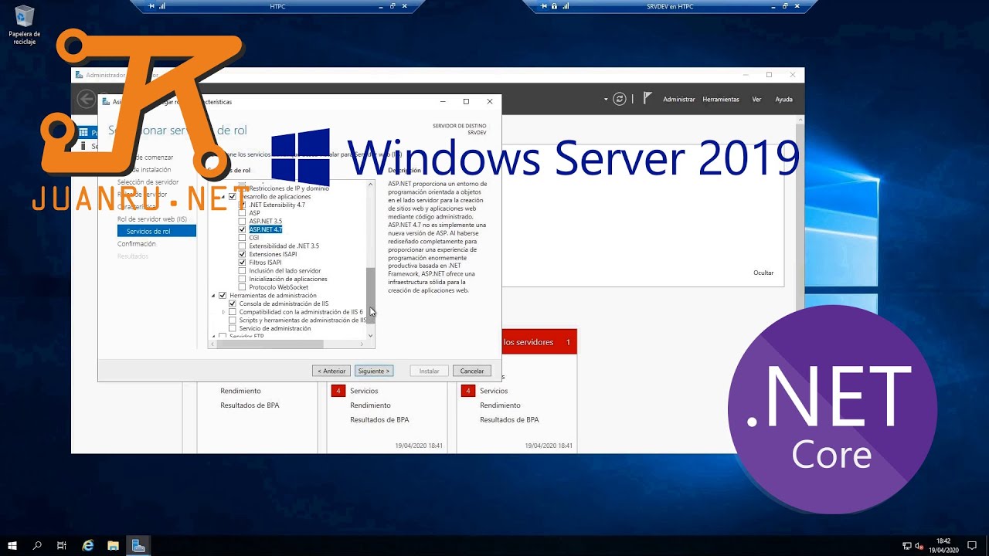Launch Internet Explorer from the taskbar

(x=88, y=546)
